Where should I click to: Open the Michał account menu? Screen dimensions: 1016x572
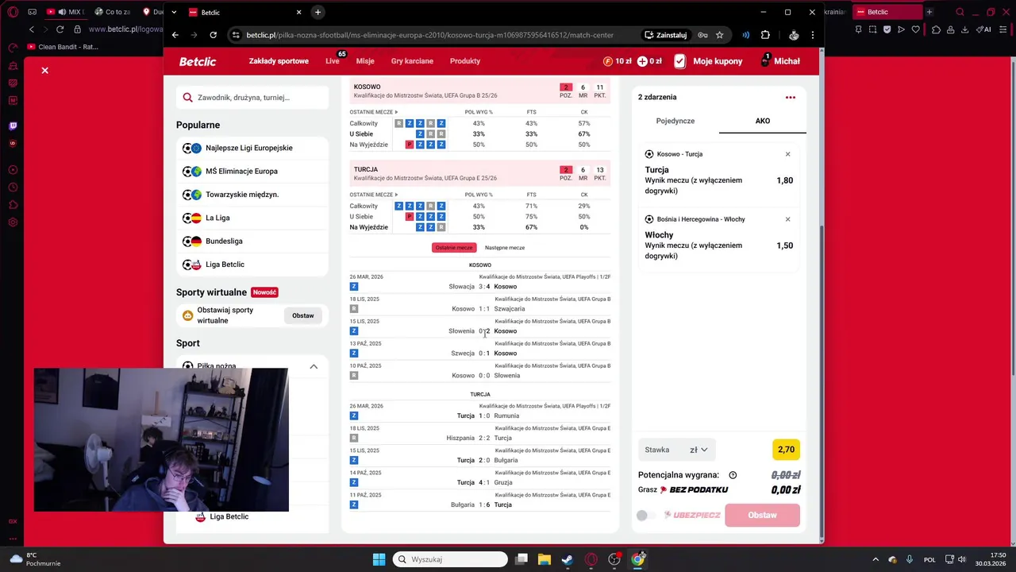[779, 61]
